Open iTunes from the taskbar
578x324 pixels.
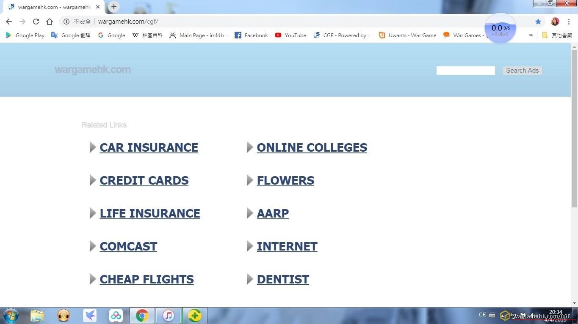[x=169, y=316]
